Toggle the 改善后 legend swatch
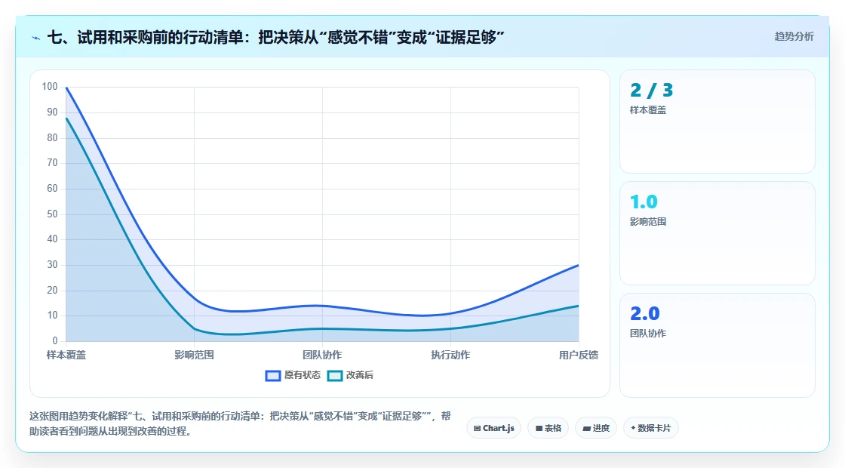The height and width of the screenshot is (468, 845). click(x=335, y=375)
